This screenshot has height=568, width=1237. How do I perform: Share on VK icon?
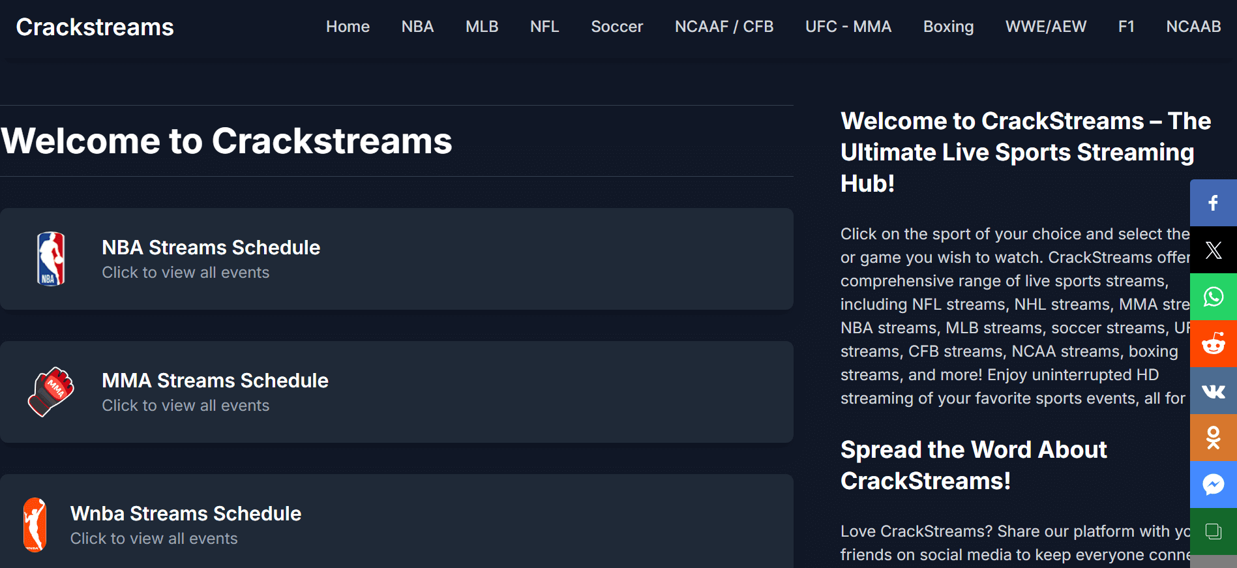point(1214,391)
